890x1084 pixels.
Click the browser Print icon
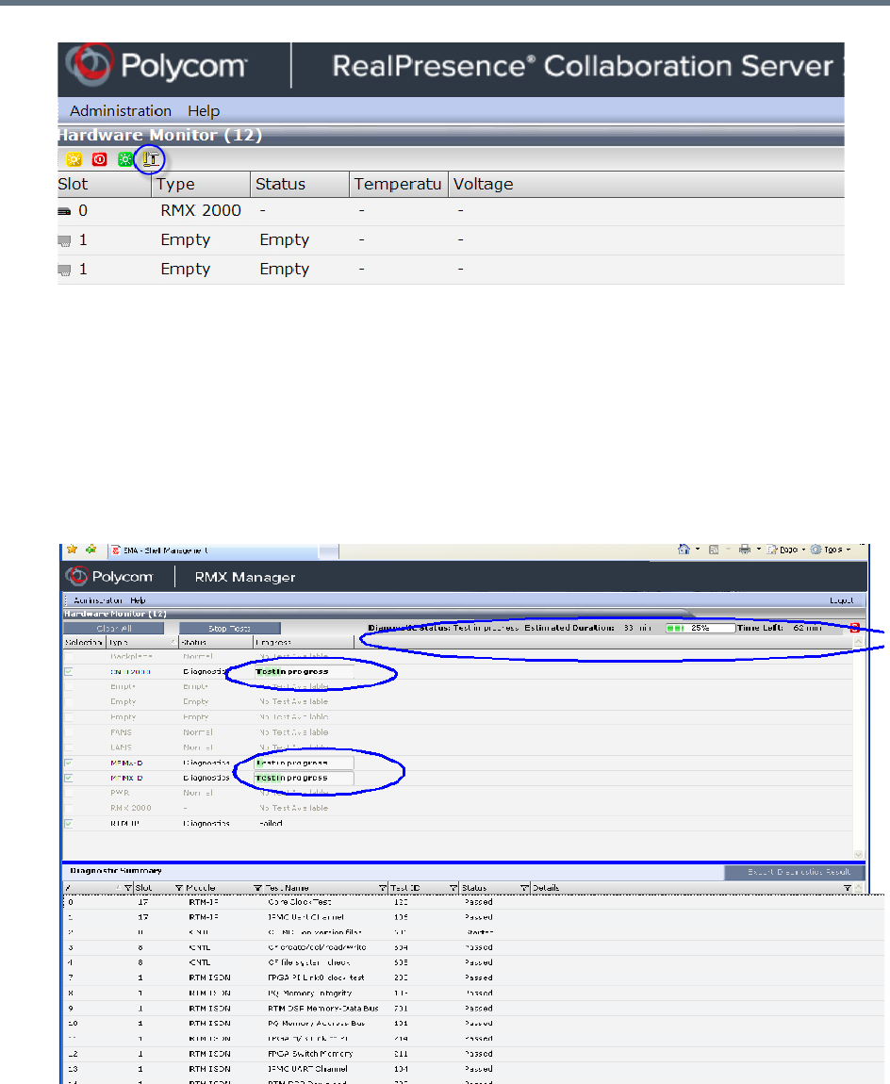(x=745, y=550)
